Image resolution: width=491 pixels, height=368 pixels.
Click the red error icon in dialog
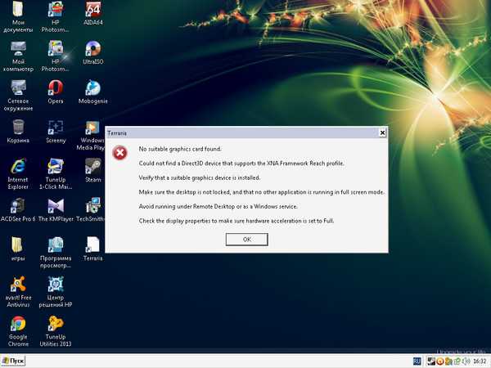pyautogui.click(x=120, y=153)
